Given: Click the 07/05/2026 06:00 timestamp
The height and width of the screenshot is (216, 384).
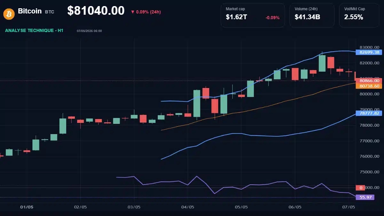Looking at the screenshot, I should (89, 31).
